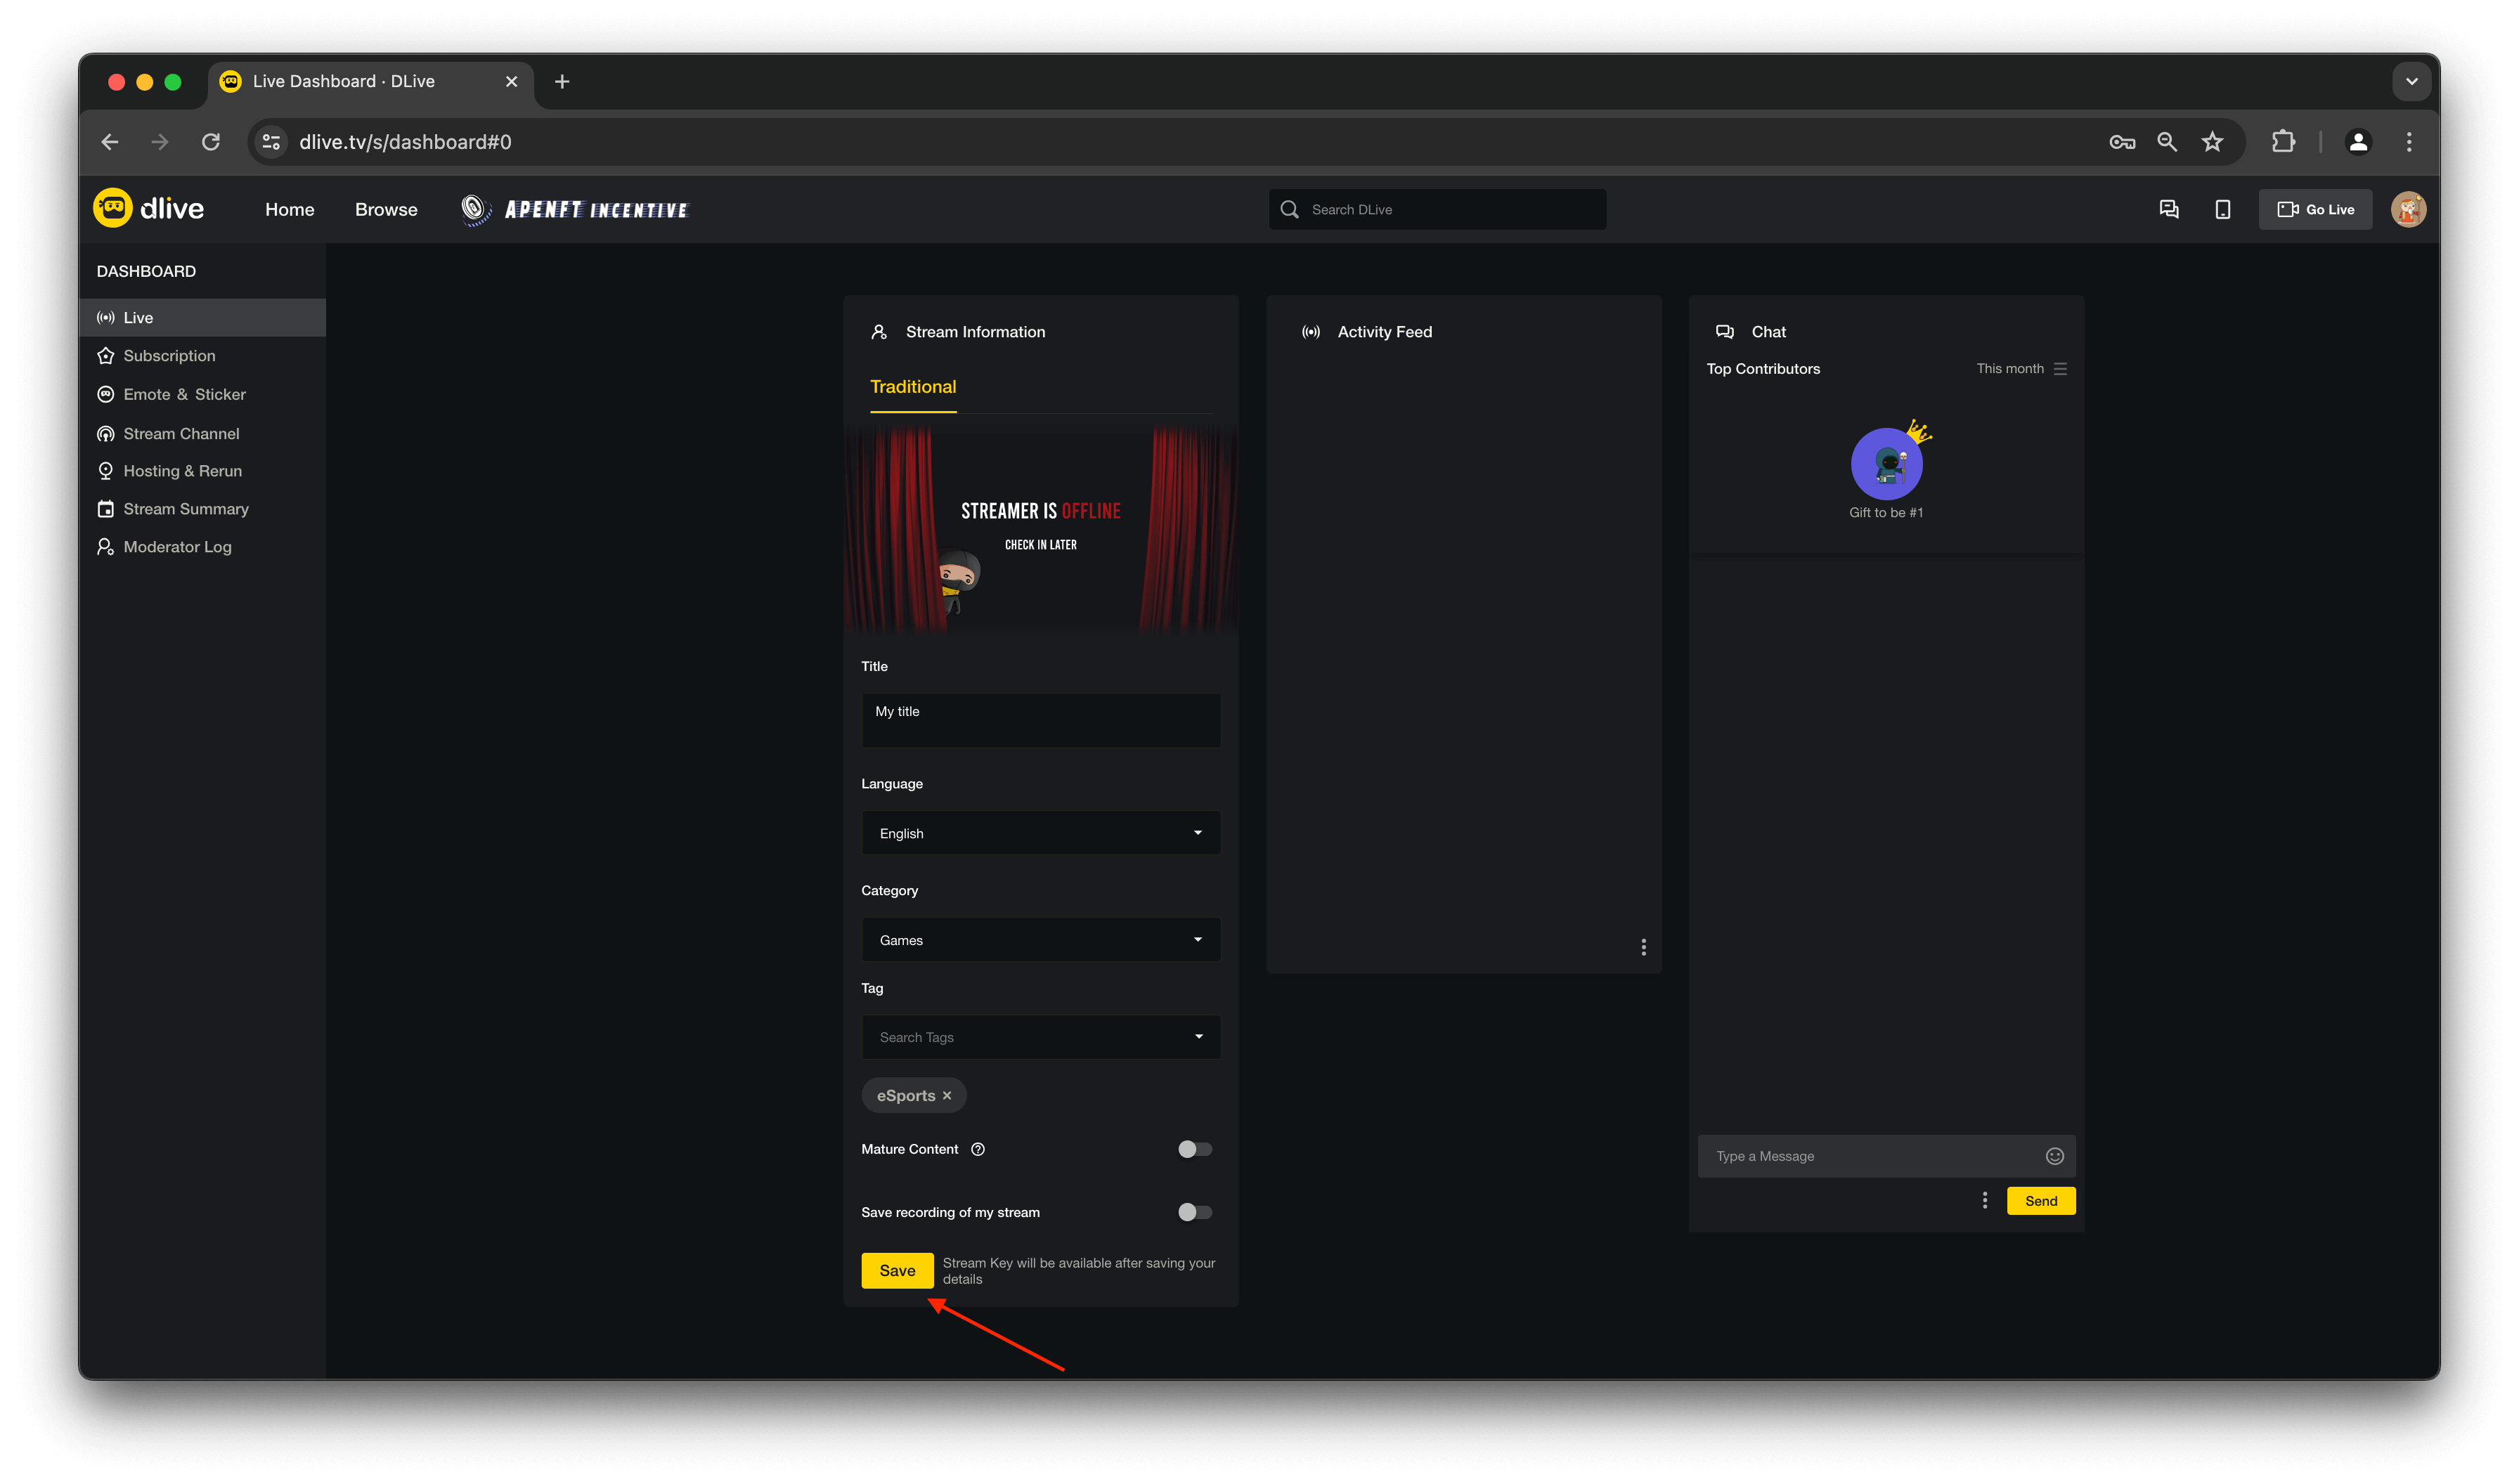Expand the Category dropdown showing Games
Image resolution: width=2519 pixels, height=1484 pixels.
coord(1040,939)
